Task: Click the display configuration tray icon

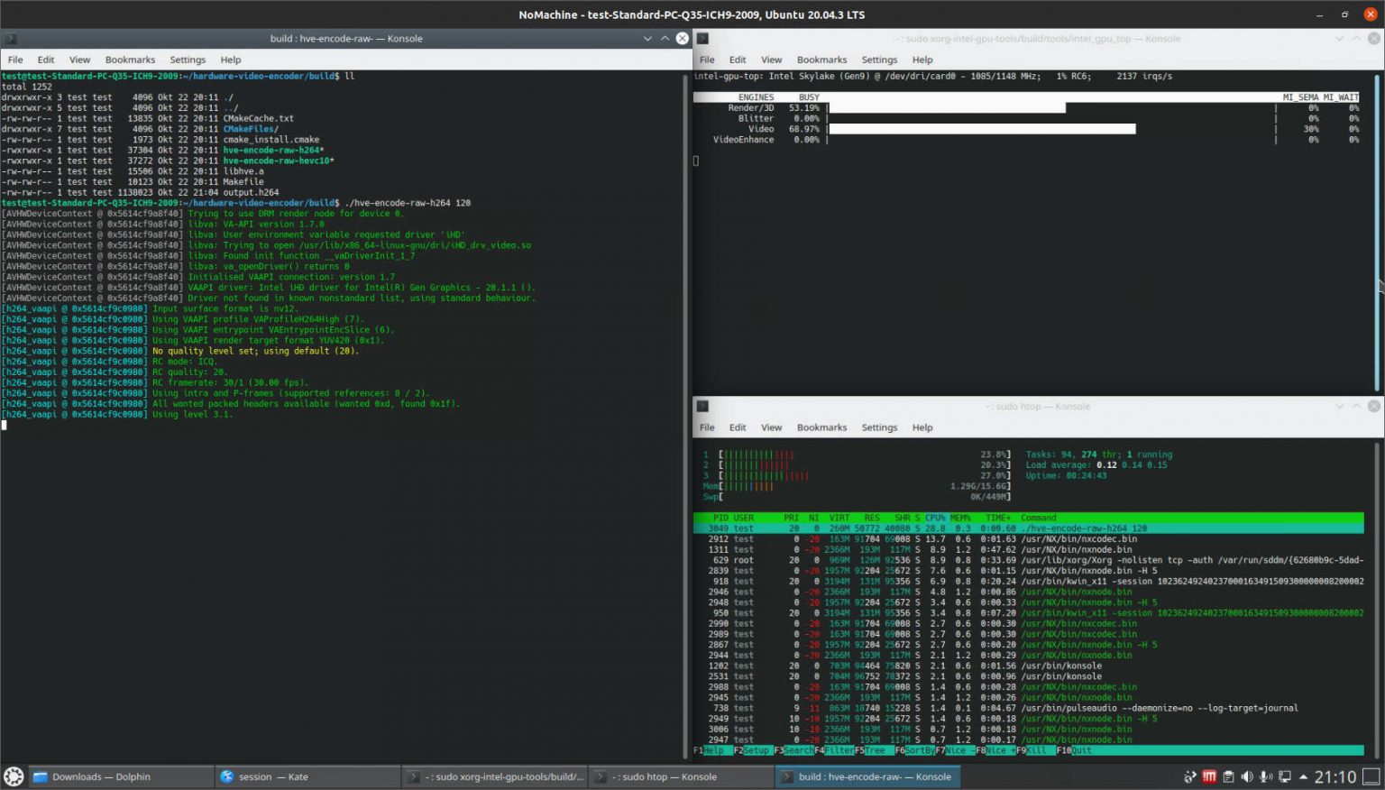Action: pyautogui.click(x=1285, y=776)
